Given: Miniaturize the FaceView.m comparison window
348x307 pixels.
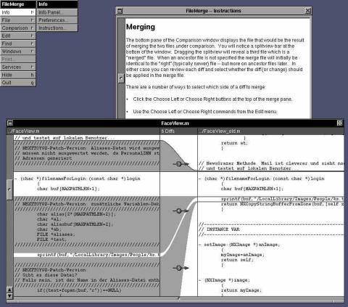Looking at the screenshot, I should pyautogui.click(x=10, y=123).
